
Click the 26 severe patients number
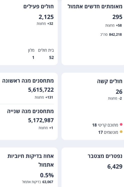(119, 92)
